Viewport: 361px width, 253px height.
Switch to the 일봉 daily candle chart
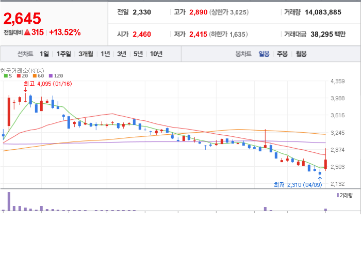[264, 54]
